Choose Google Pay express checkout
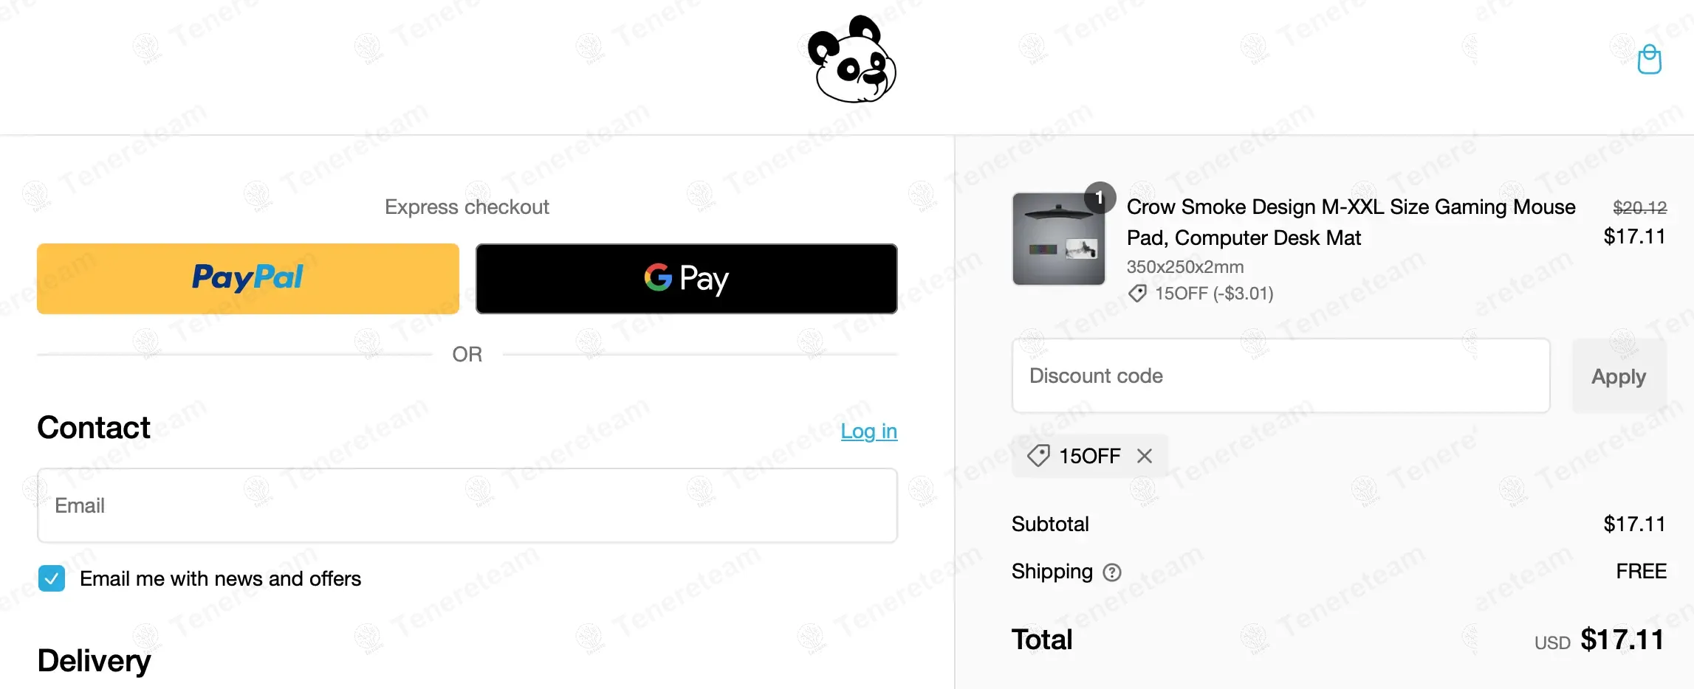This screenshot has width=1694, height=689. pos(686,279)
